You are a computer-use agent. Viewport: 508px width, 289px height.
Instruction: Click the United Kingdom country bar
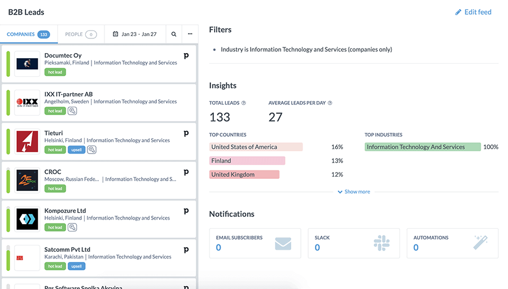click(244, 174)
